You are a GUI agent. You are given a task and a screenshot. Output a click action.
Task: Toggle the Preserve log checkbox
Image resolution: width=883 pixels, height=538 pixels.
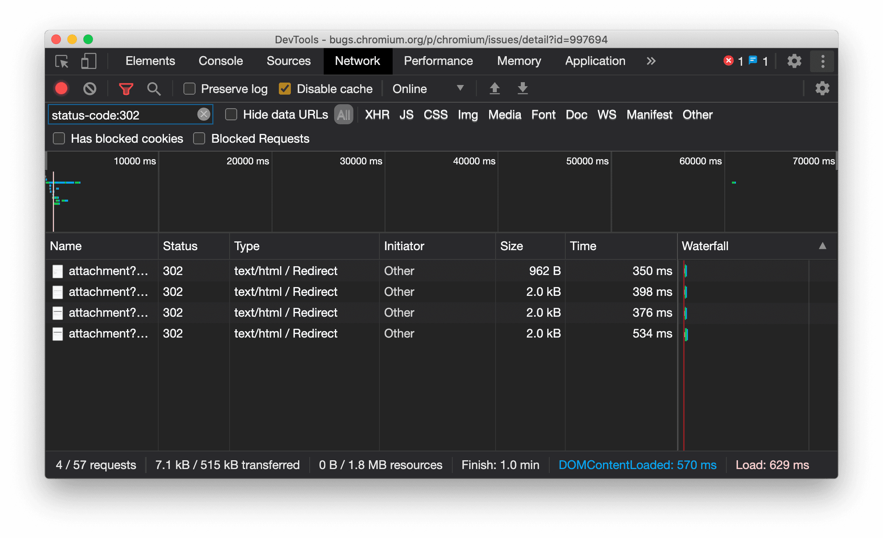189,89
